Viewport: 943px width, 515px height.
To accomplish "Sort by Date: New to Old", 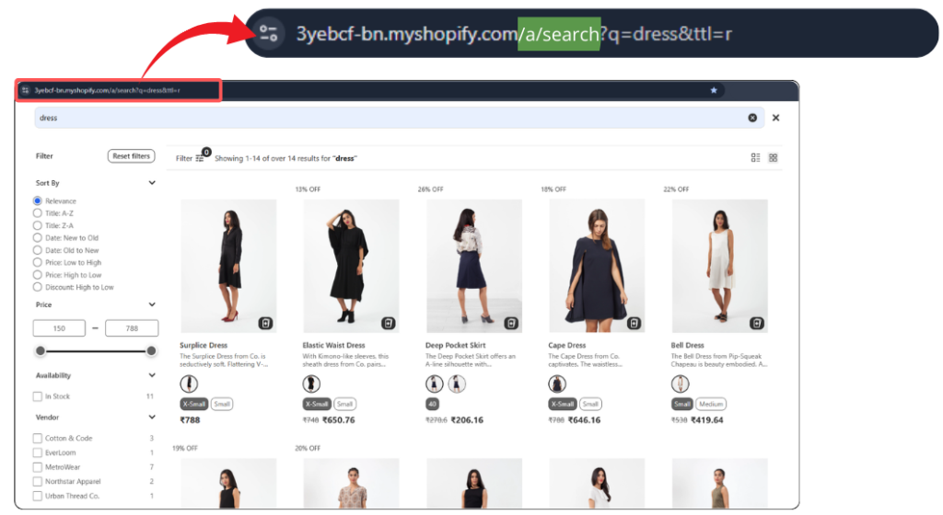I will [x=37, y=237].
